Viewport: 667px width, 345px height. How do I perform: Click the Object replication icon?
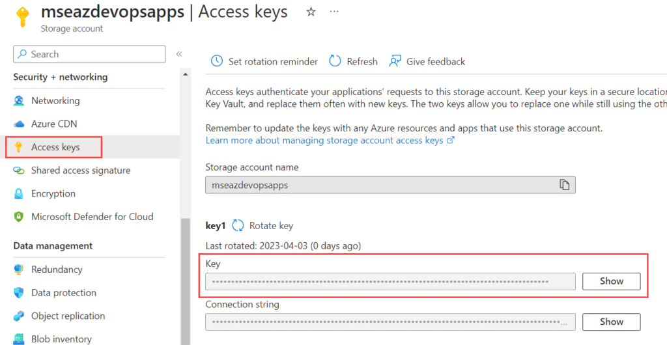click(x=19, y=316)
